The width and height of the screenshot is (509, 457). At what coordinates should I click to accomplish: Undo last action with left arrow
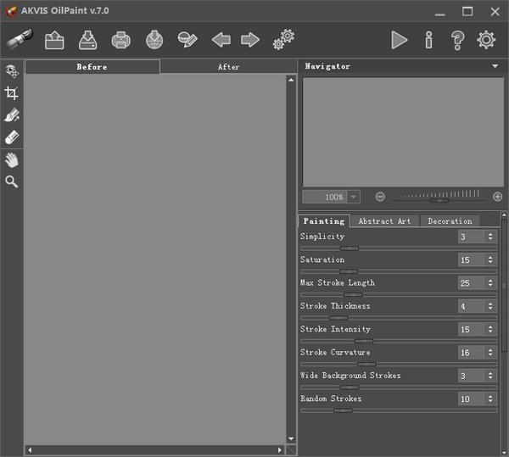tap(221, 40)
